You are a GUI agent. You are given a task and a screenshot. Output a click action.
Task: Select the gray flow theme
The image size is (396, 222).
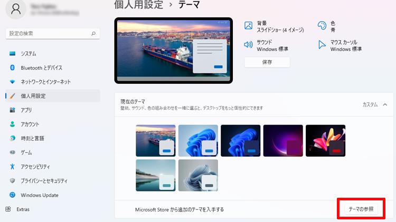[198, 175]
